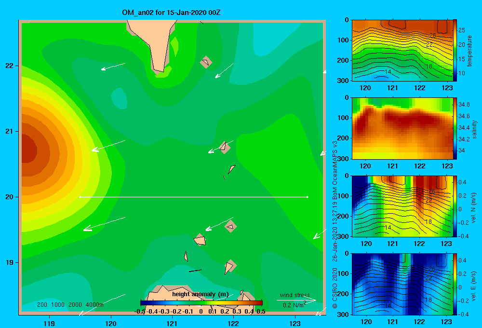Open the eastward velocity section panel
This screenshot has height=328, width=482.
point(402,284)
